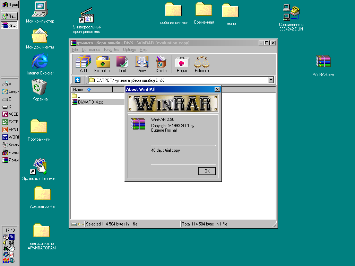Click the WORI Word shortcut
The height and width of the screenshot is (266, 355).
[x=10, y=137]
